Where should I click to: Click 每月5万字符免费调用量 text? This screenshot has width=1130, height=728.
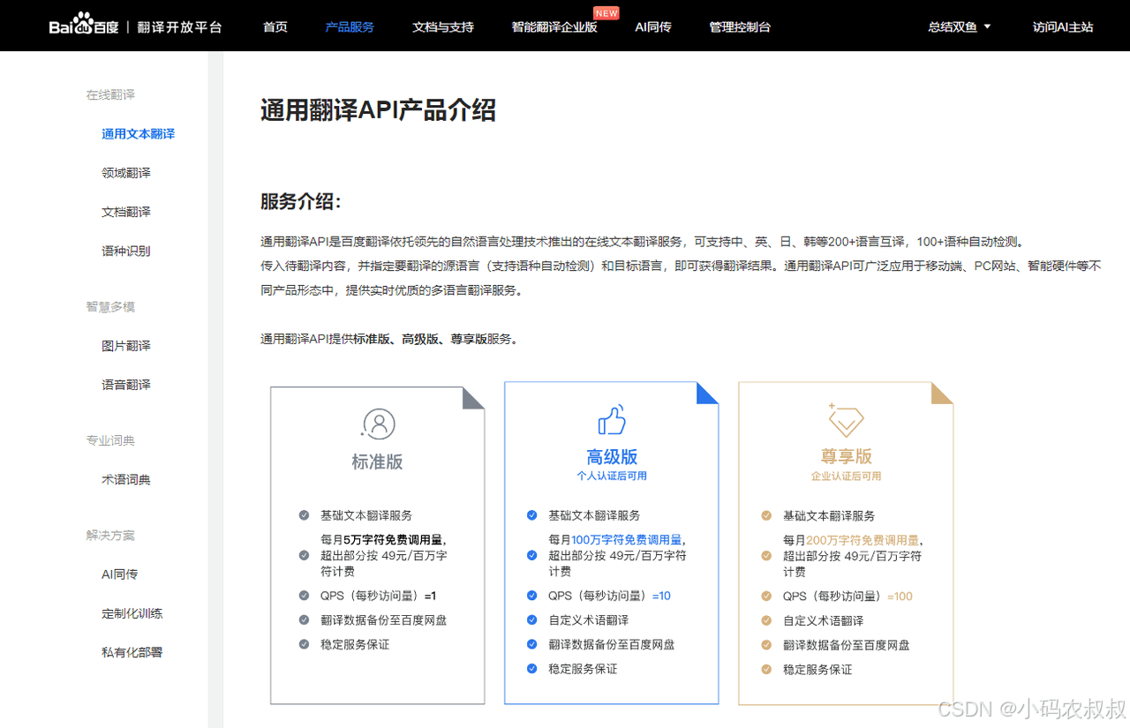(383, 539)
